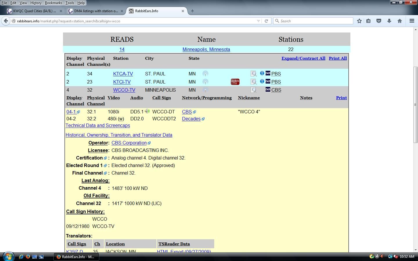Open the Bookmarks menu
Screen dimensions: 418x261
(x=53, y=3)
